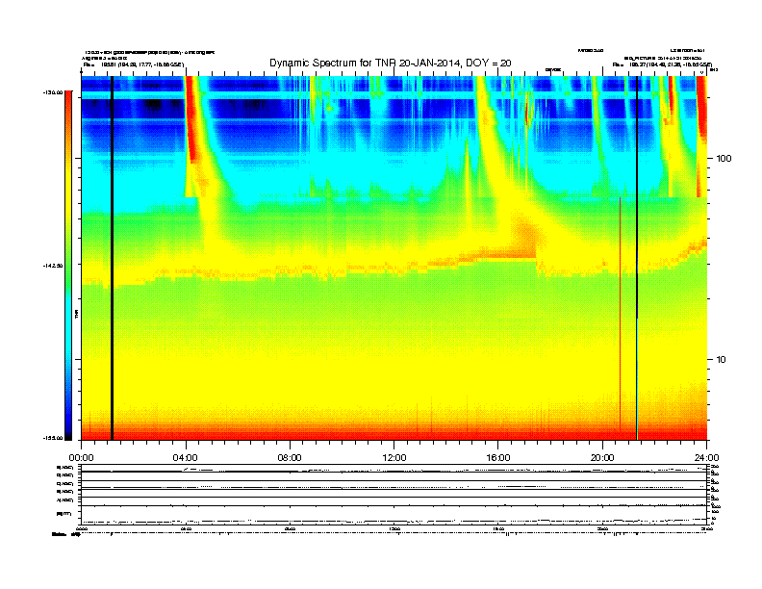The image size is (762, 589).
Task: Select the 24:00 time axis label
Action: click(706, 458)
